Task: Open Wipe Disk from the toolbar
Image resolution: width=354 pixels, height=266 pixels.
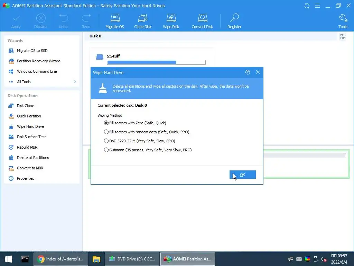Action: 171,21
